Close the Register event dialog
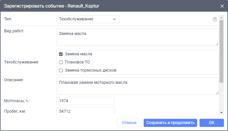Image resolution: width=228 pixels, height=131 pixels. click(x=222, y=6)
